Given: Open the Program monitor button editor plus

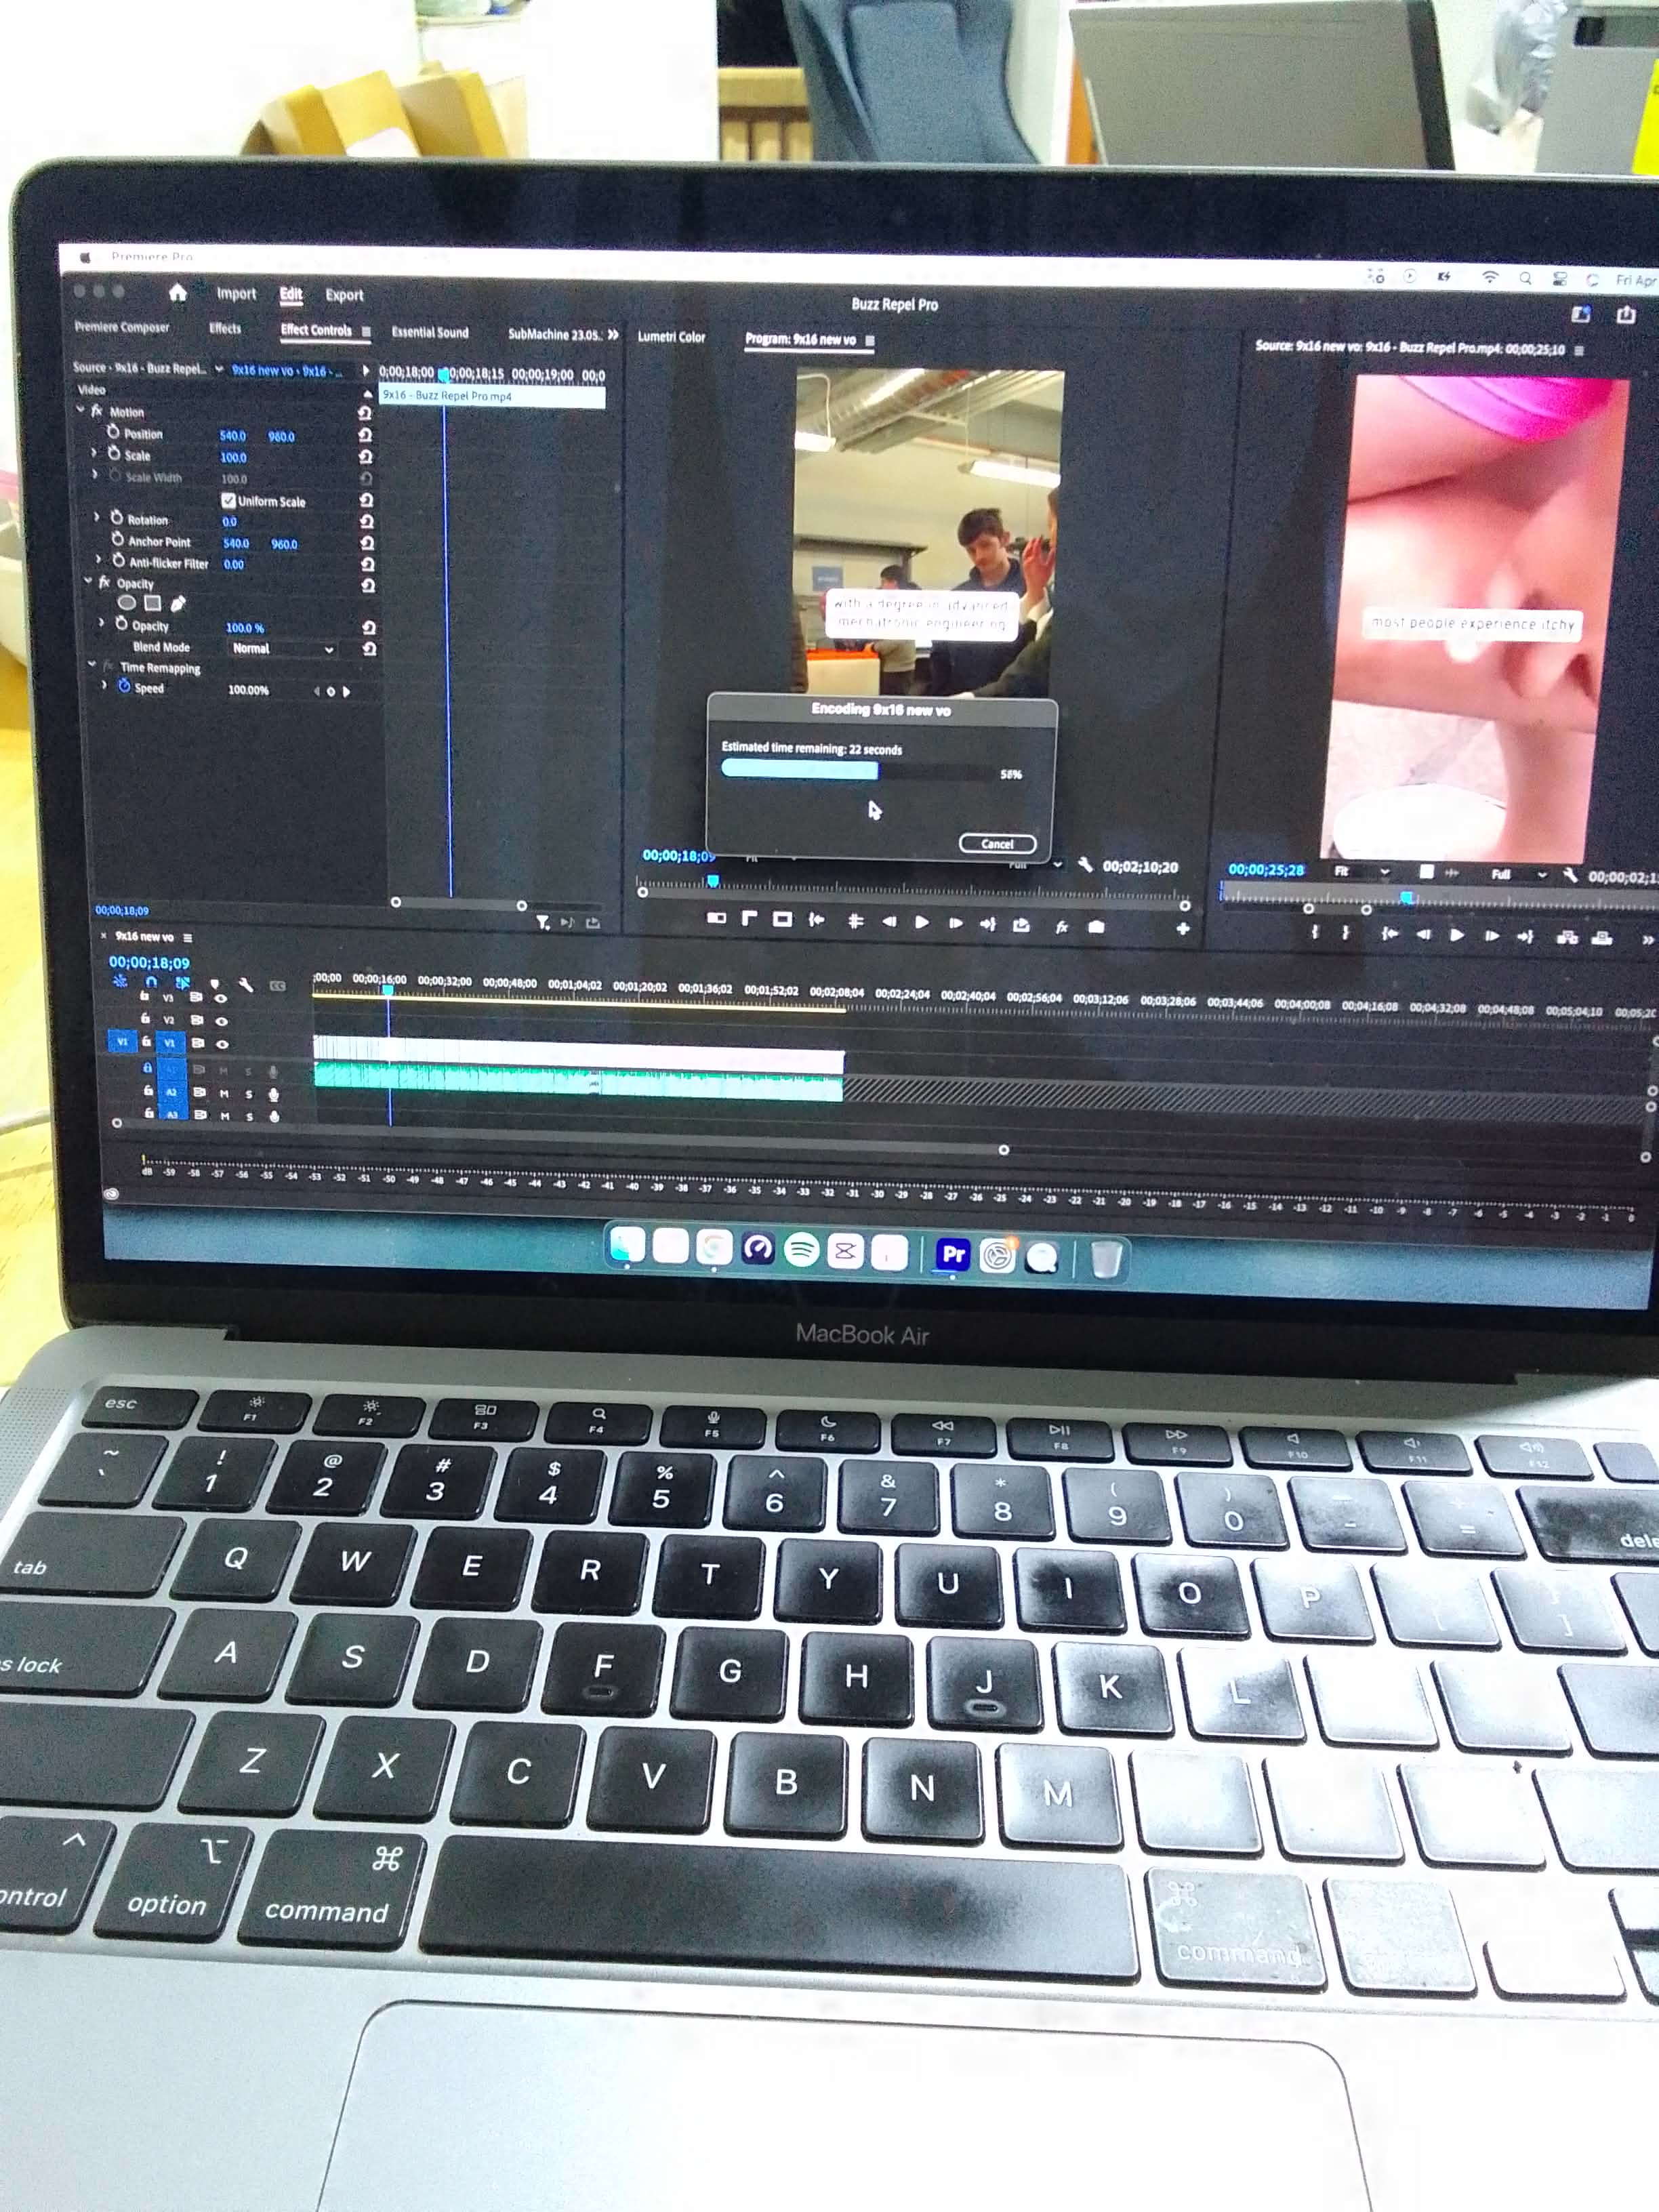Looking at the screenshot, I should click(x=1183, y=929).
